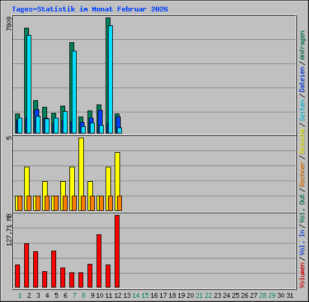Viewport: 309px width, 302px height.
Task: Click the red volume bar for day 3
Action: (36, 269)
